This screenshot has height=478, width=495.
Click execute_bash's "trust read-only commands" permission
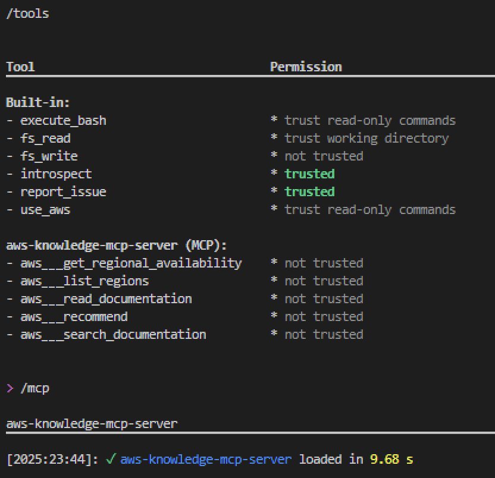coord(370,121)
